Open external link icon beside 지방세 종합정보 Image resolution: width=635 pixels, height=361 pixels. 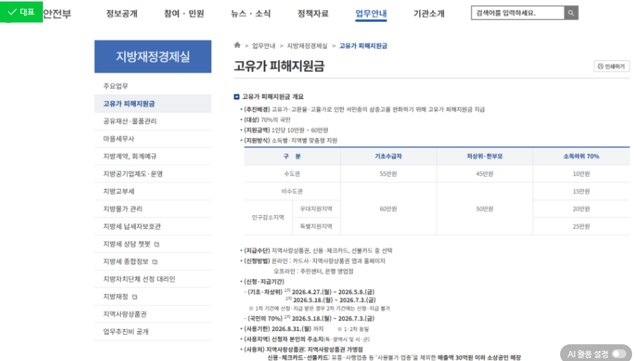point(155,261)
